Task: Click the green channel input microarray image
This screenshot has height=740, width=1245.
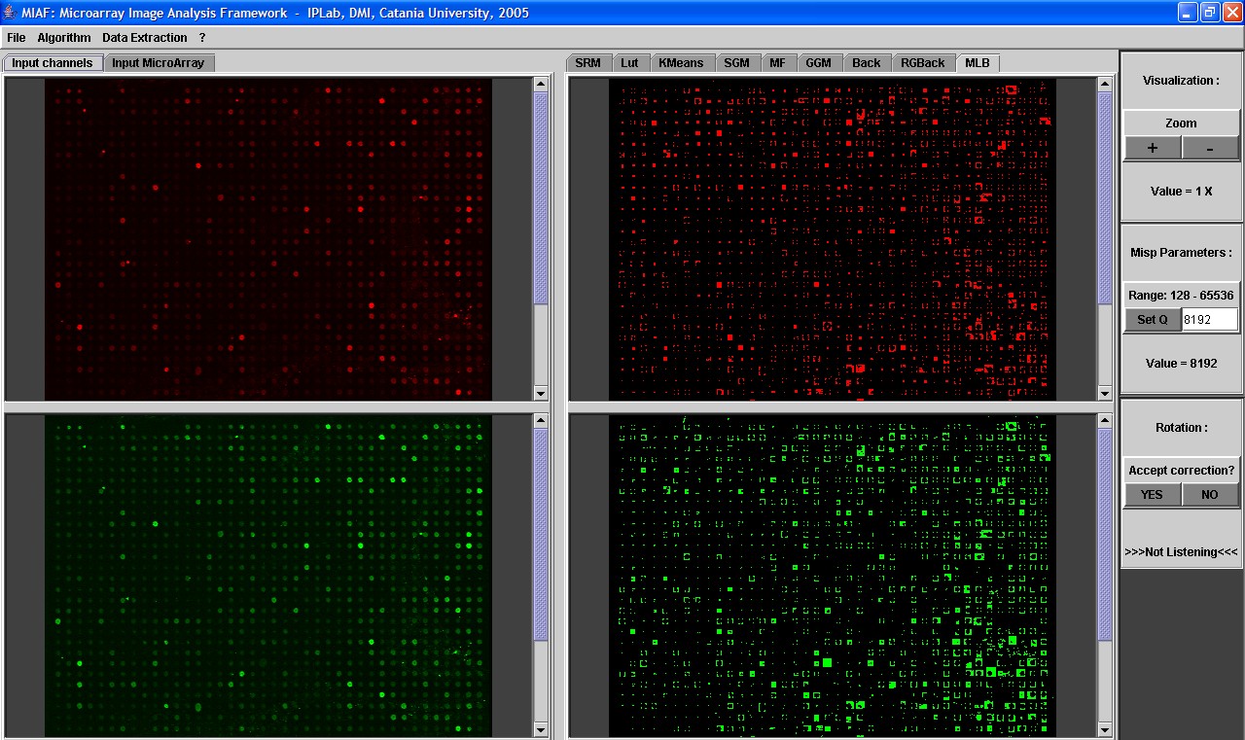Action: 268,576
